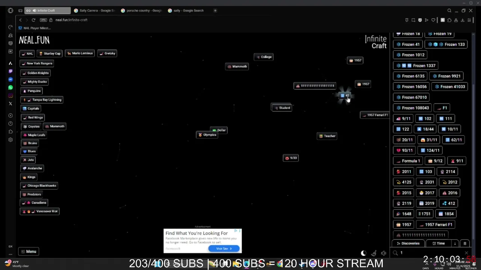
Task: Open NHL Player Milestones bookmark
Action: click(x=35, y=28)
